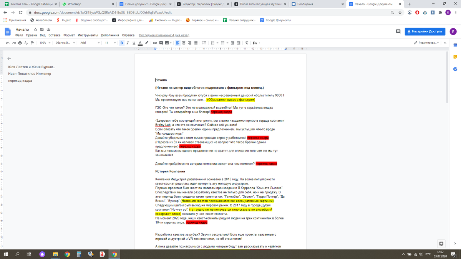Open the bulleted list style dropdown arrow

pyautogui.click(x=227, y=43)
